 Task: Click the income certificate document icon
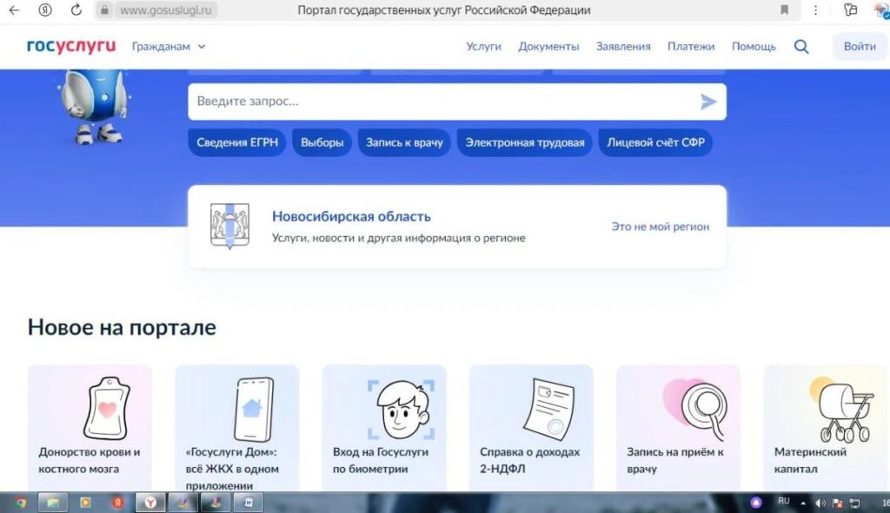coord(548,409)
